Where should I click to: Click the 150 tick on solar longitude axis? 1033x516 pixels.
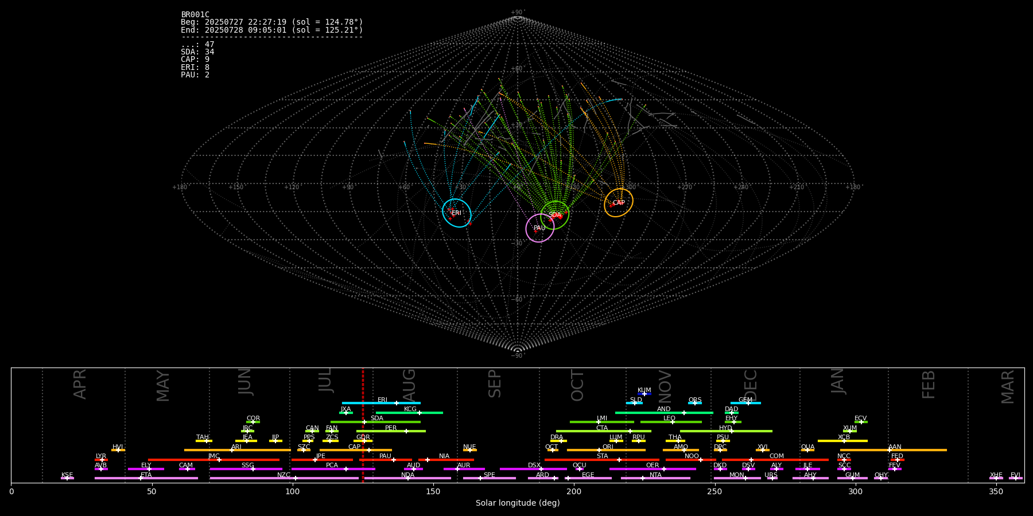point(433,491)
